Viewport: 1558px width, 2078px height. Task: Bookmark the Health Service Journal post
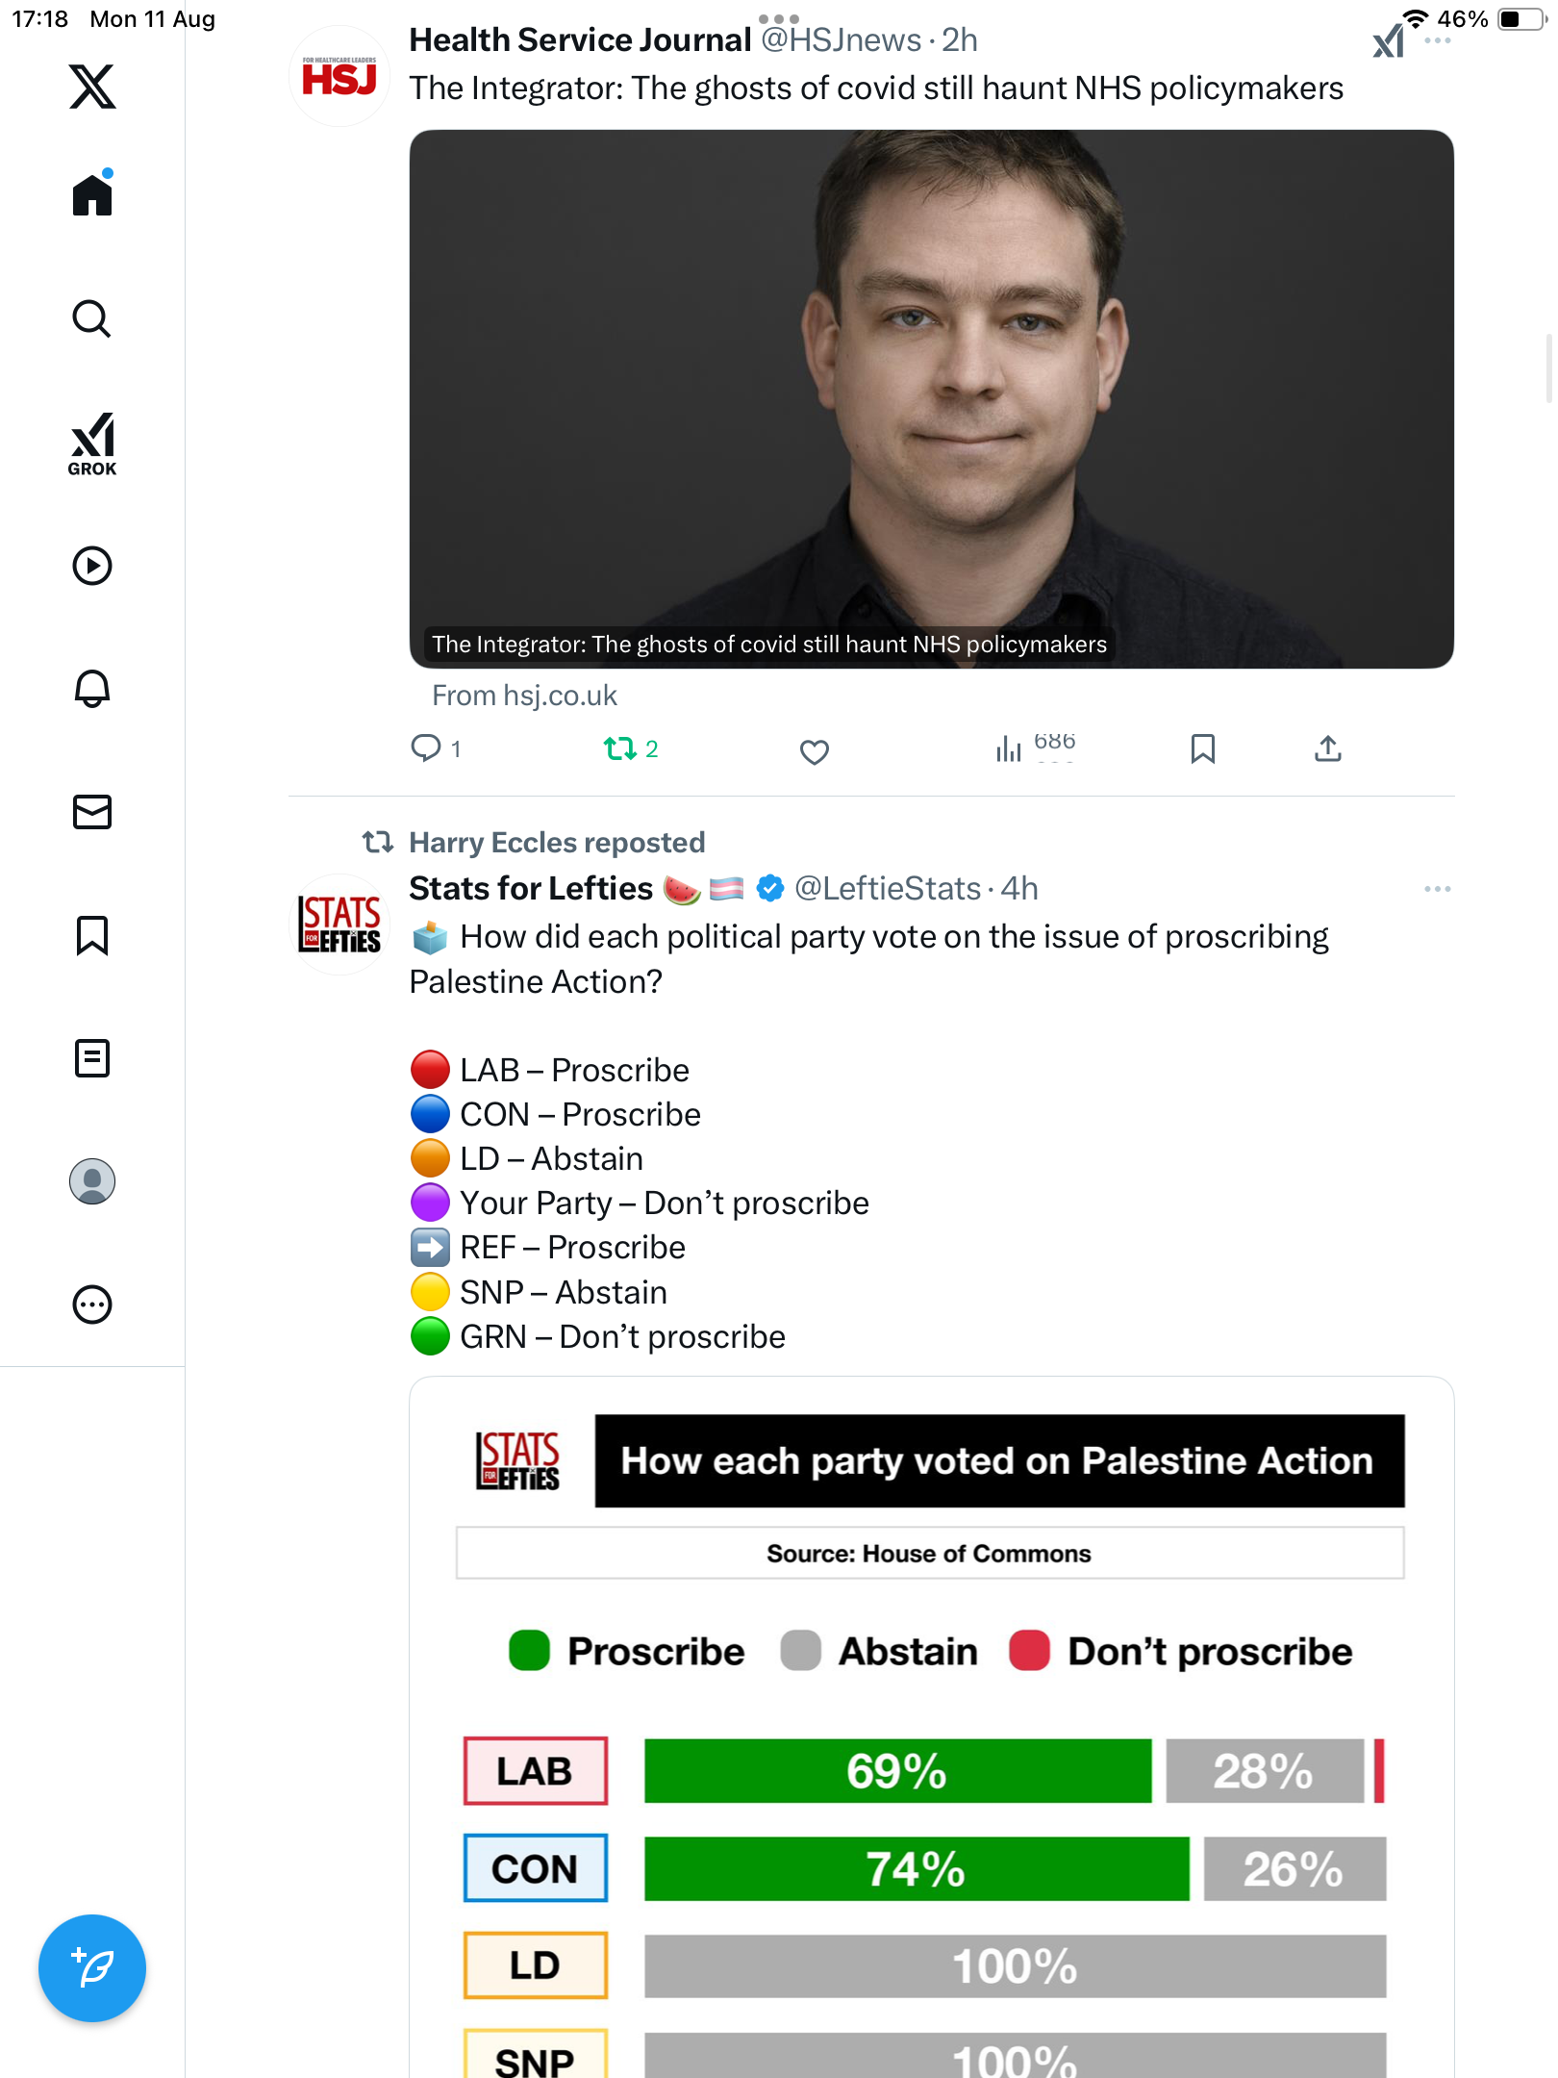click(1202, 748)
